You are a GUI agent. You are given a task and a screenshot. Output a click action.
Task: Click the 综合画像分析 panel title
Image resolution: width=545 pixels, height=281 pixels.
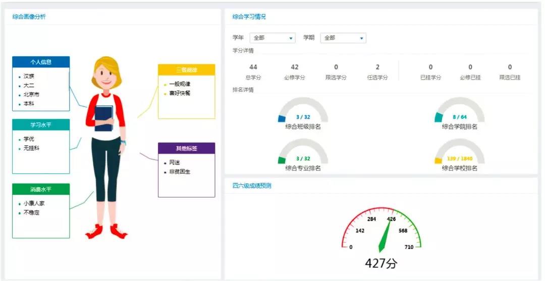point(29,17)
